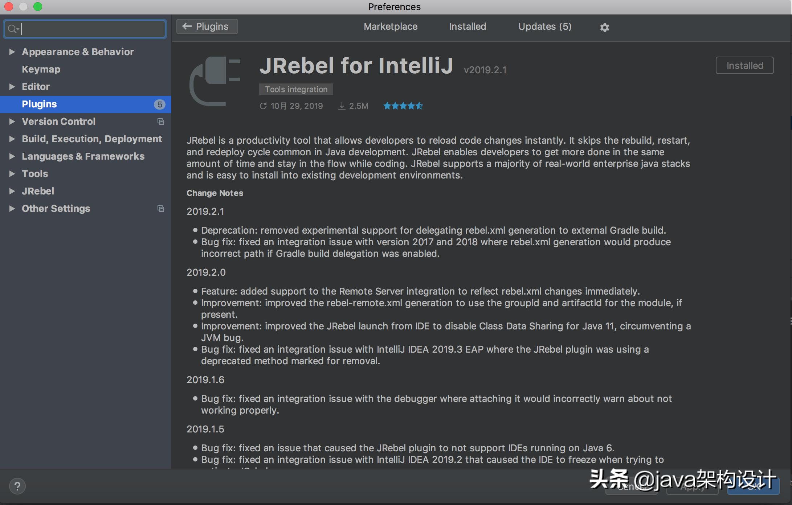Click the 2019.1.6 version heading
The width and height of the screenshot is (792, 505).
pos(205,380)
